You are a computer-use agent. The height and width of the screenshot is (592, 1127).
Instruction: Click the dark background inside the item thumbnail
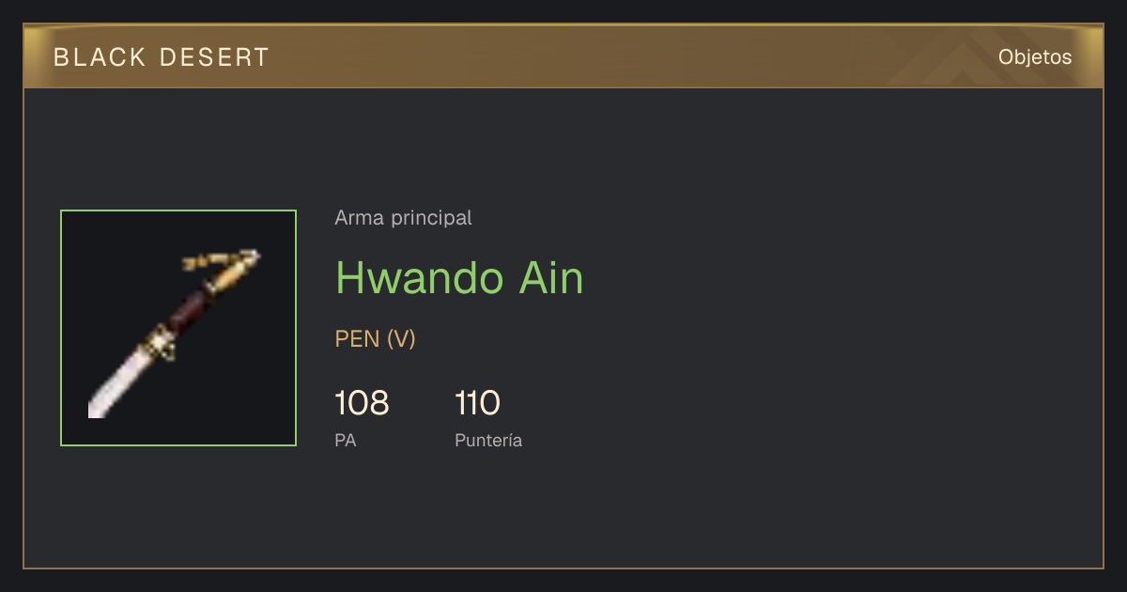click(244, 395)
